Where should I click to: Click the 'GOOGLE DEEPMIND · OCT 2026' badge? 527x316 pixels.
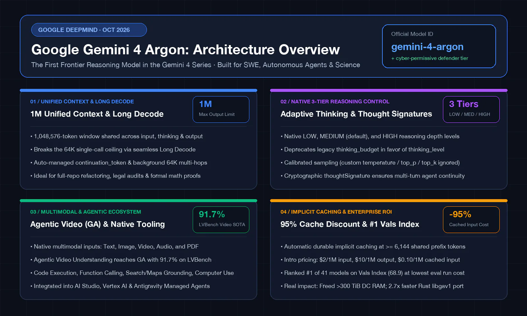tap(89, 30)
